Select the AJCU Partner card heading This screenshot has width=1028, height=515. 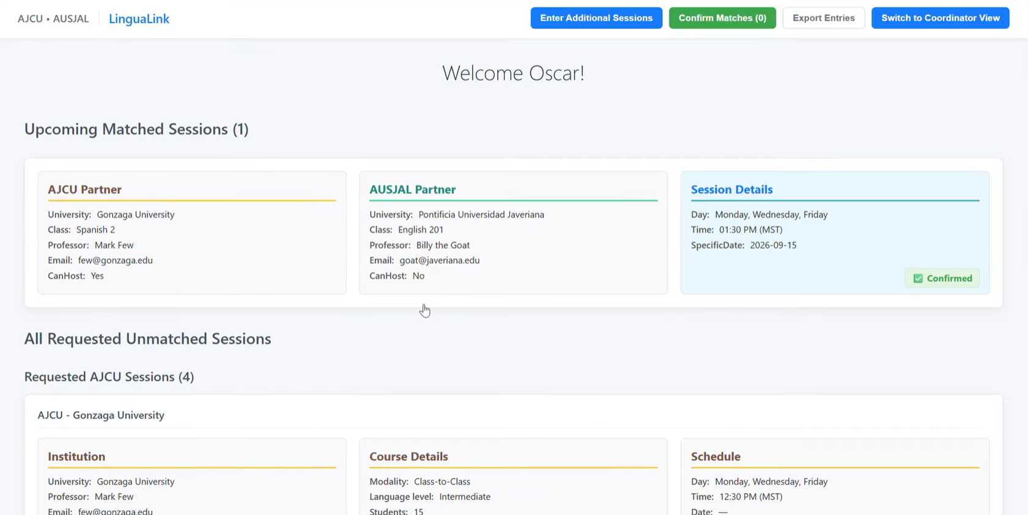click(84, 189)
